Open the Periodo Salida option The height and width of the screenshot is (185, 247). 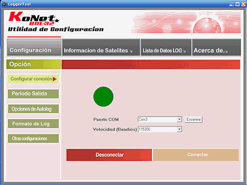33,93
